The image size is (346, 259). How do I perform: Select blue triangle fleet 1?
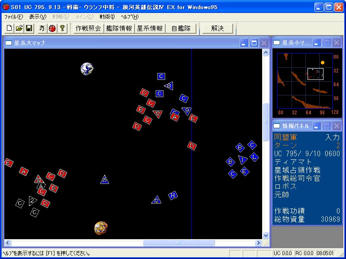(x=243, y=160)
